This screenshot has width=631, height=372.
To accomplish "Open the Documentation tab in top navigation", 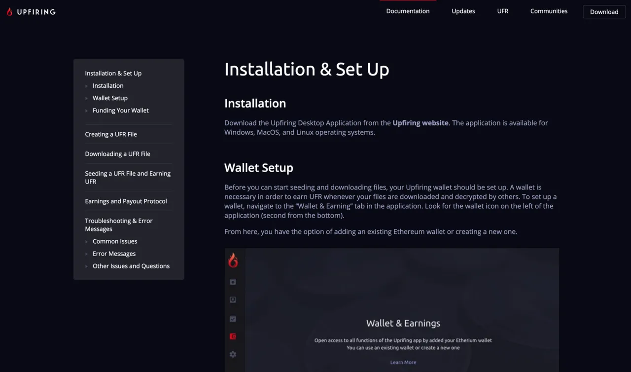I will pos(408,11).
